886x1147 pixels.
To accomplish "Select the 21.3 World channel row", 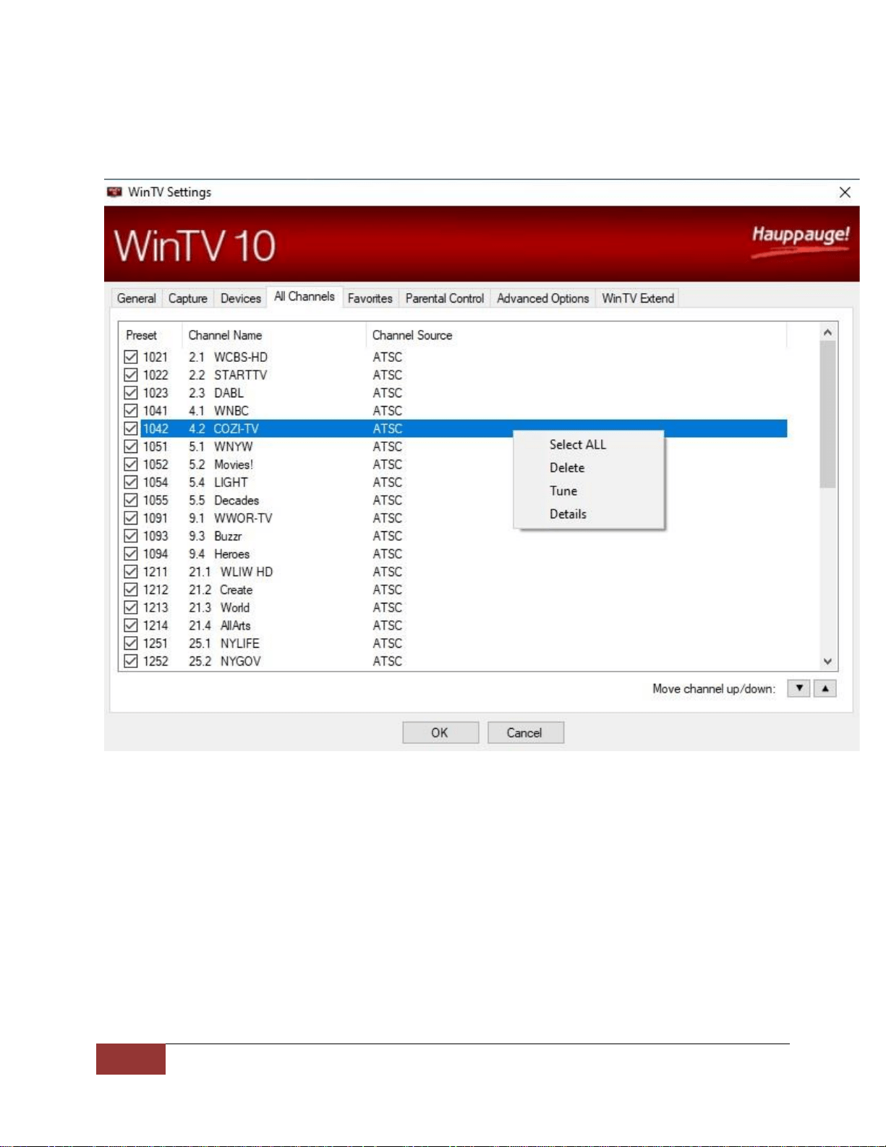I will (x=453, y=607).
